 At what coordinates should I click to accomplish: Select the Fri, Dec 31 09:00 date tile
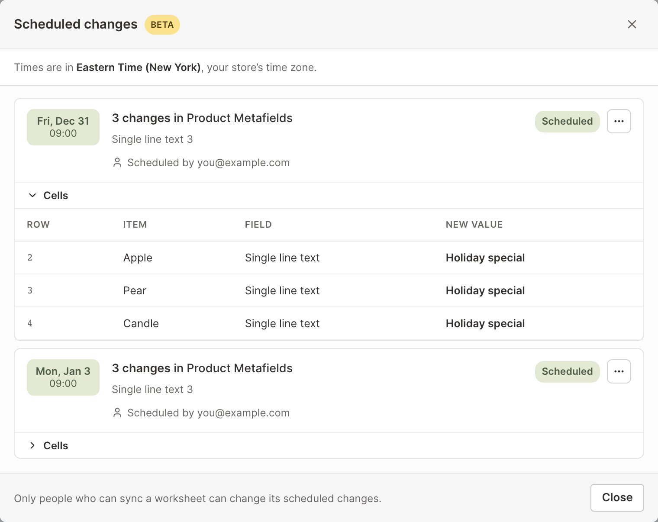point(63,127)
